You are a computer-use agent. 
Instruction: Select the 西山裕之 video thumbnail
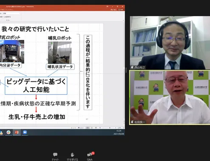click(170, 43)
